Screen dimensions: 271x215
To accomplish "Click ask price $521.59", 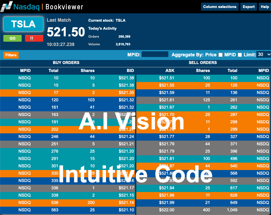I will point(167,93).
